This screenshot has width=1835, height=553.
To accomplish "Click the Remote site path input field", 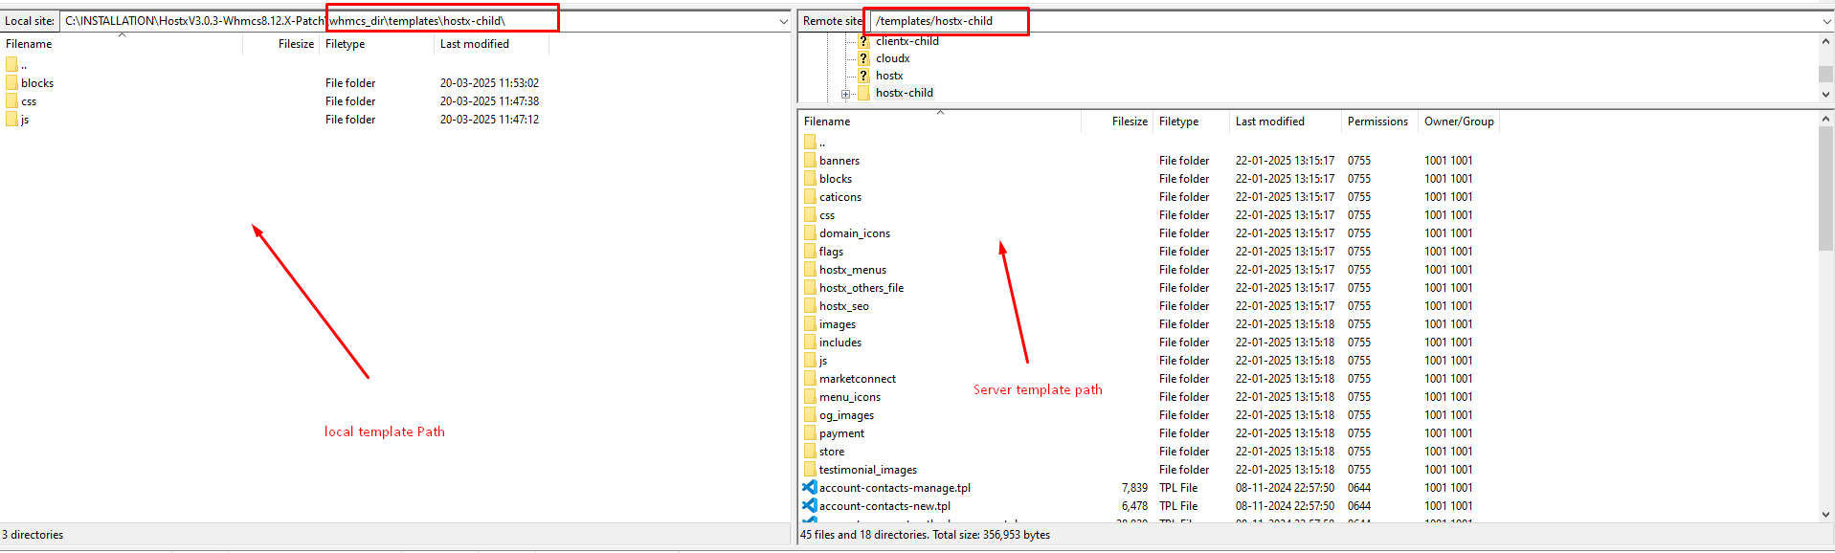I will pos(1340,21).
